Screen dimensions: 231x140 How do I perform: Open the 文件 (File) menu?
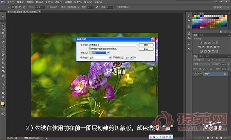11,2
